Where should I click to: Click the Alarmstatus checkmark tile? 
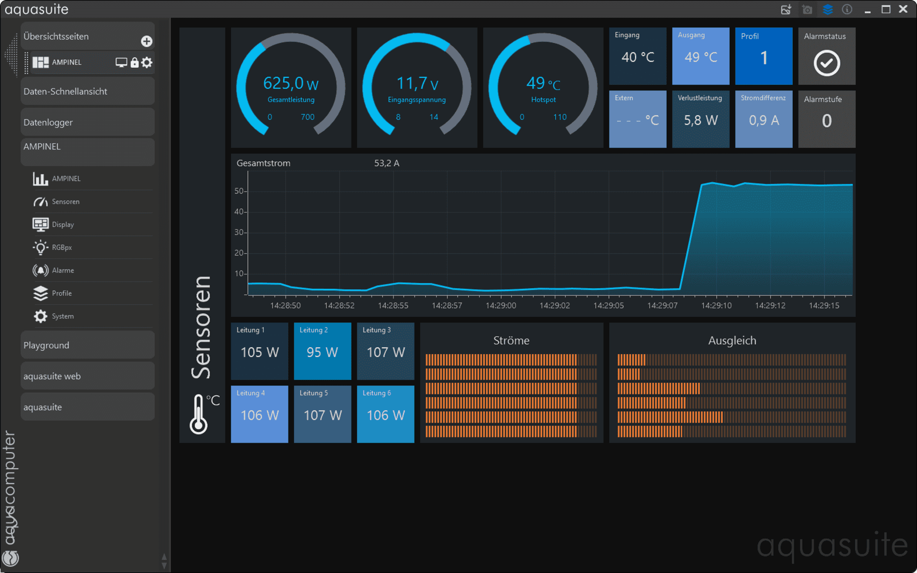(826, 63)
